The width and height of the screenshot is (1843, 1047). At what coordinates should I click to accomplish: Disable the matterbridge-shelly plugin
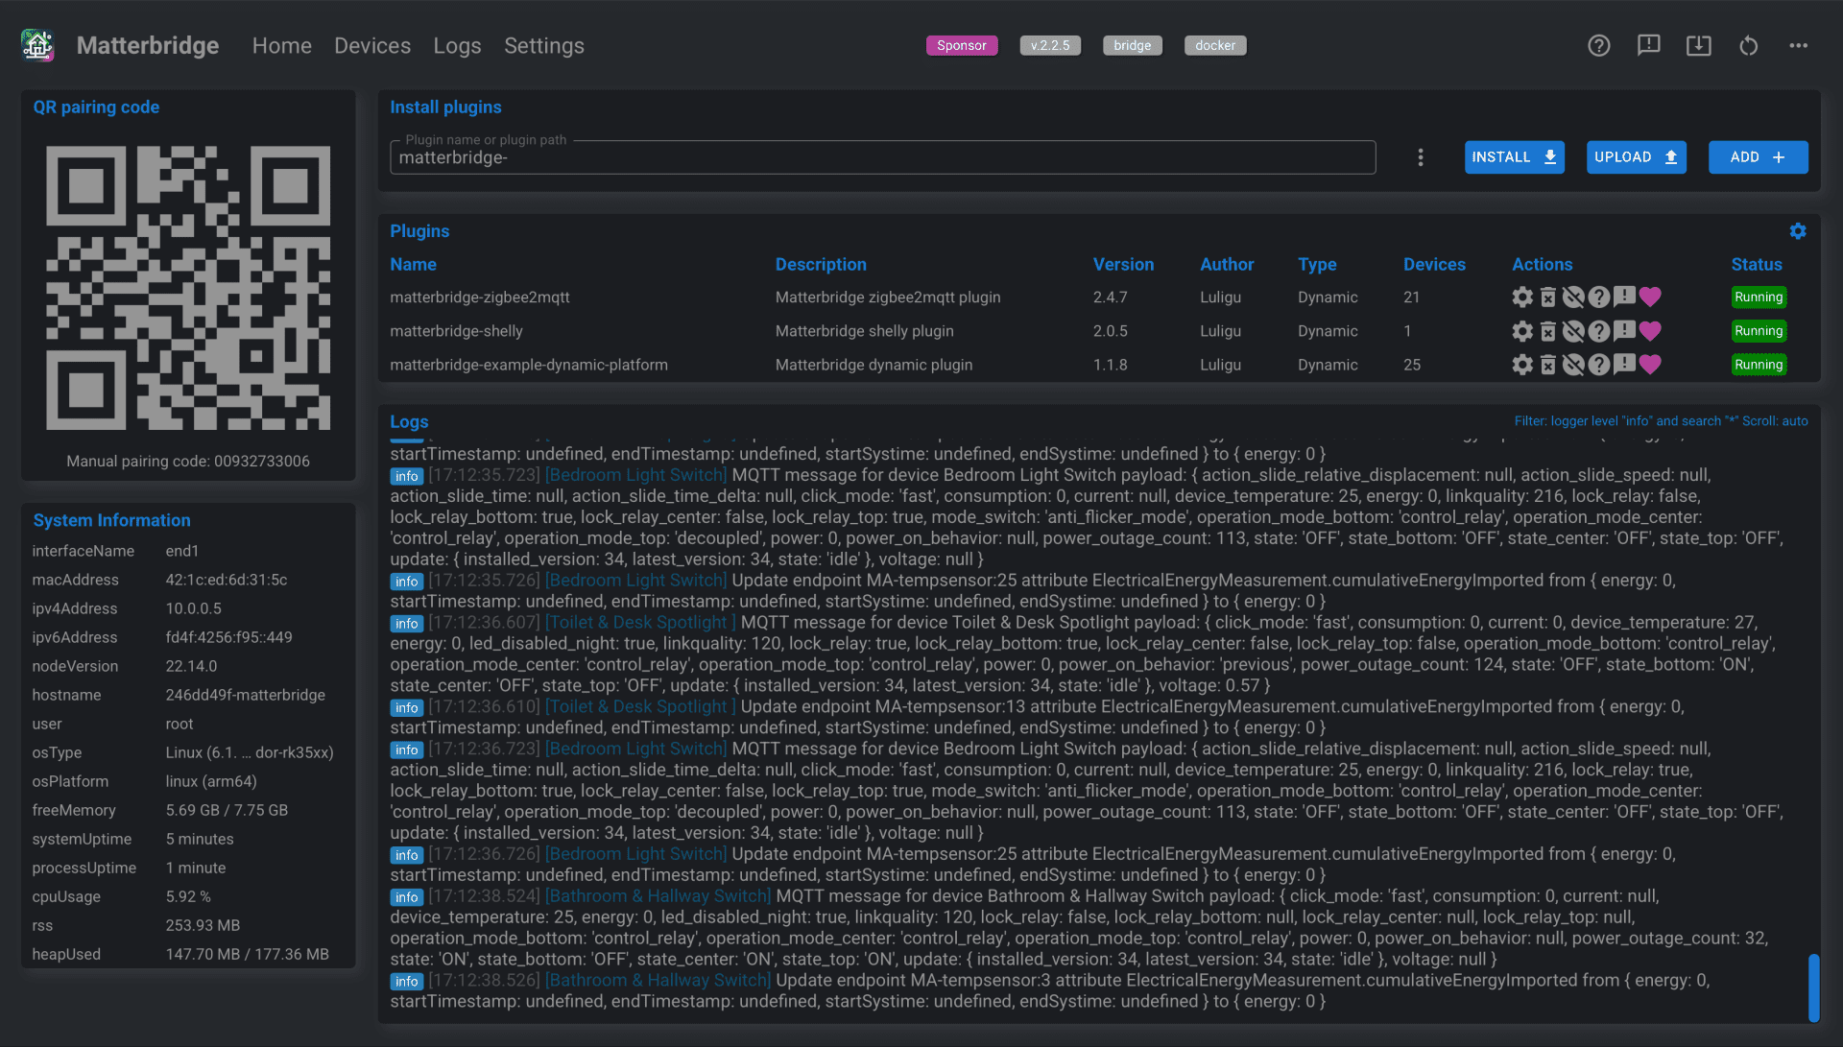(1573, 331)
